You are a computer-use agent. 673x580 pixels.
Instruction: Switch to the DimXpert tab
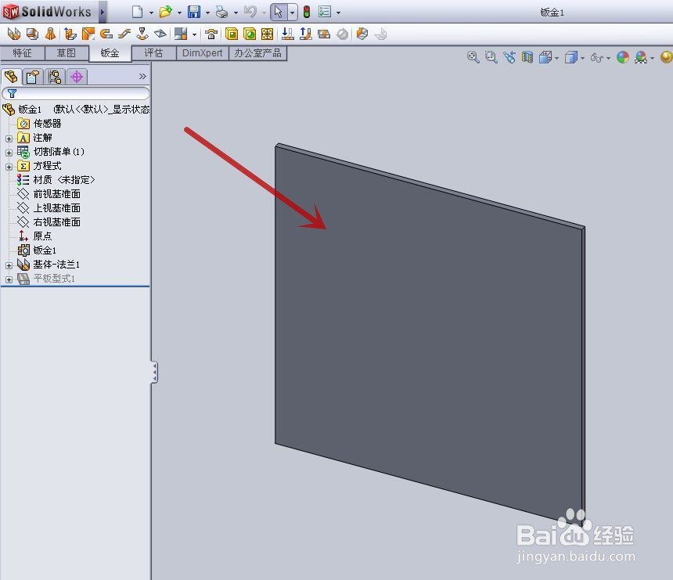point(202,53)
